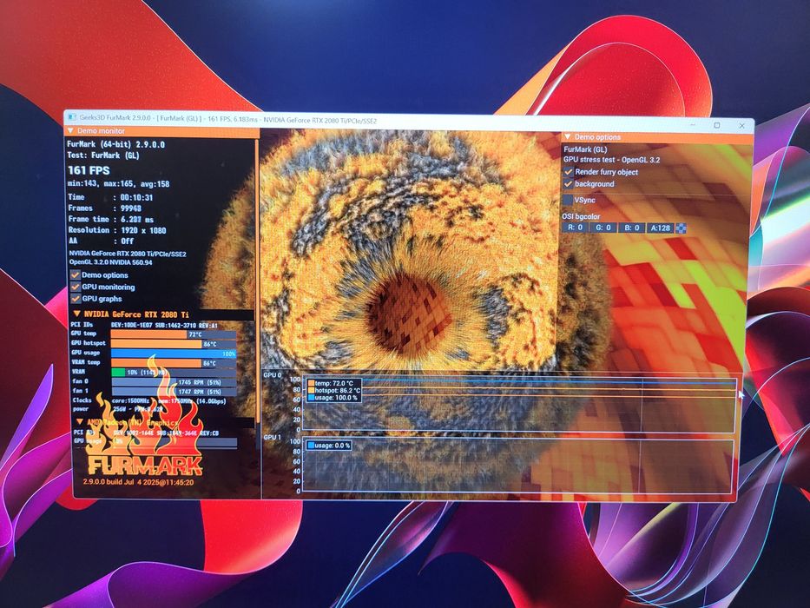This screenshot has height=608, width=810.
Task: Click the OpenGL 3.2.0 NVIDIA 560.94 line
Action: pyautogui.click(x=110, y=262)
